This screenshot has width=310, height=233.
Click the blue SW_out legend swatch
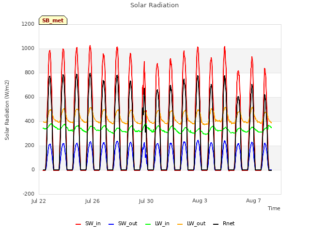tap(111, 224)
